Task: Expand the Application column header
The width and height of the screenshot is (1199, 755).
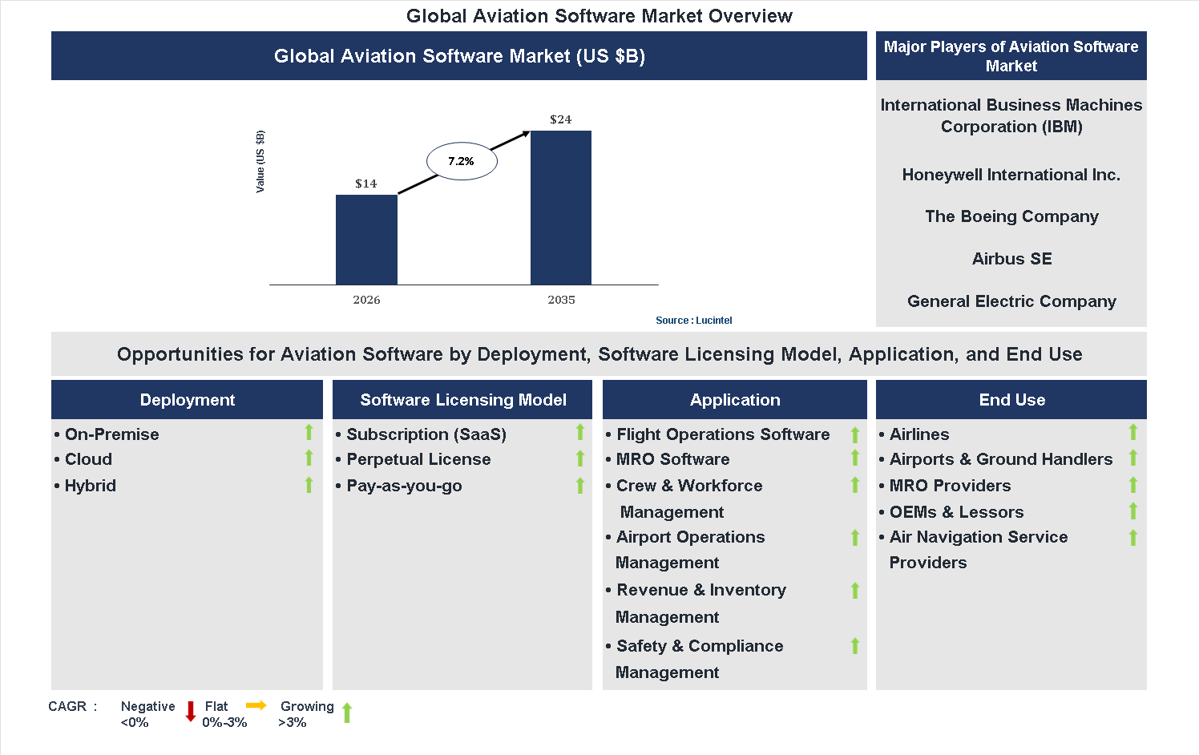Action: pos(734,399)
